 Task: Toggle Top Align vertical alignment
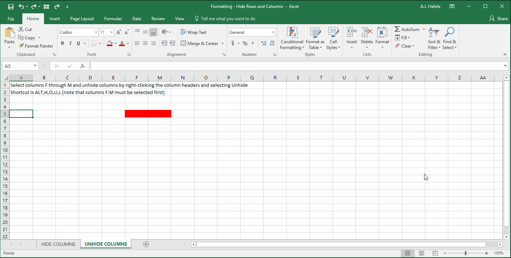[x=137, y=32]
